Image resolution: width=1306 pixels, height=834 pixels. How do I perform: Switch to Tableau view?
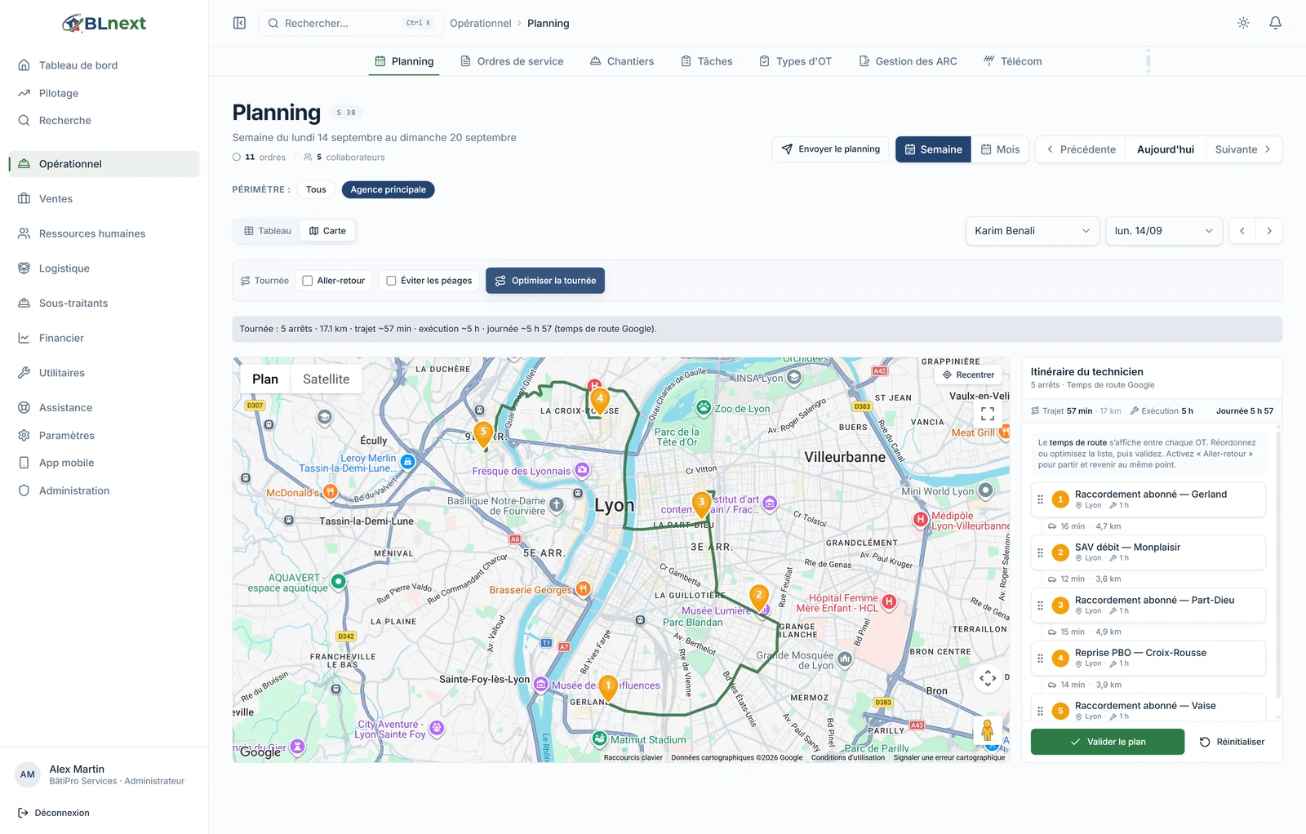[x=268, y=231]
